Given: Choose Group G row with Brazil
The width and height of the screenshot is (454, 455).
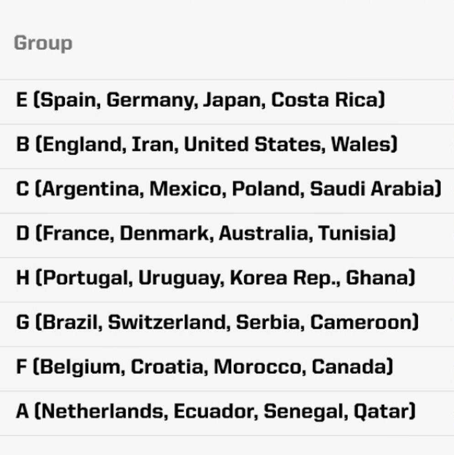Looking at the screenshot, I should coord(227,324).
